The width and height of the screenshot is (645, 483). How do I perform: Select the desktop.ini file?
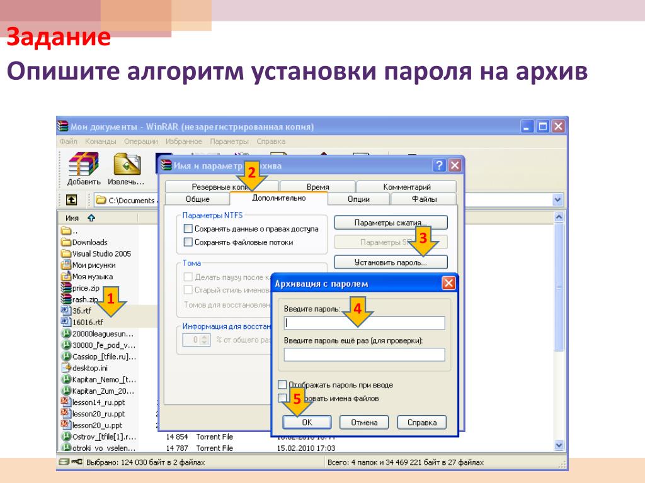pos(85,368)
